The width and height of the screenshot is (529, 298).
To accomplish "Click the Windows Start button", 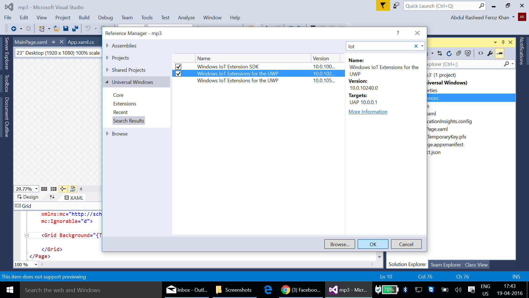I will click(10, 290).
